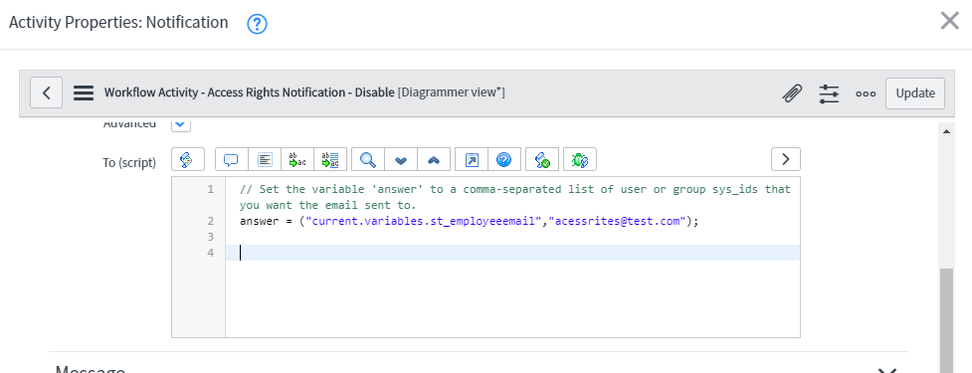
Task: Start a search in the script
Action: tap(368, 159)
